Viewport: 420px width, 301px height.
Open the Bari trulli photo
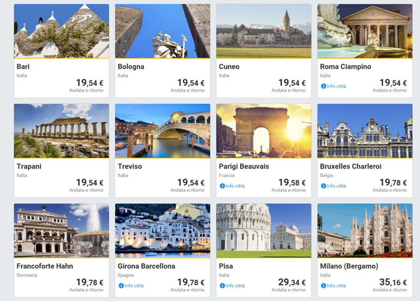tap(62, 31)
